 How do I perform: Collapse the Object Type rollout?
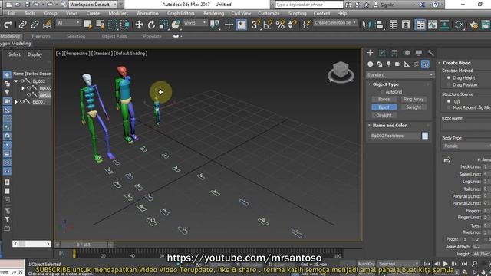click(x=370, y=84)
